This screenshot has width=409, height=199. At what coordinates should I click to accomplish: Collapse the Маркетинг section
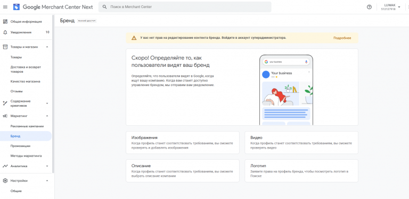pyautogui.click(x=47, y=116)
